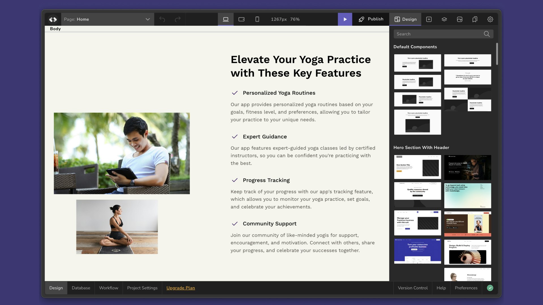Click the Upgrade Plan link
543x305 pixels.
(181, 288)
